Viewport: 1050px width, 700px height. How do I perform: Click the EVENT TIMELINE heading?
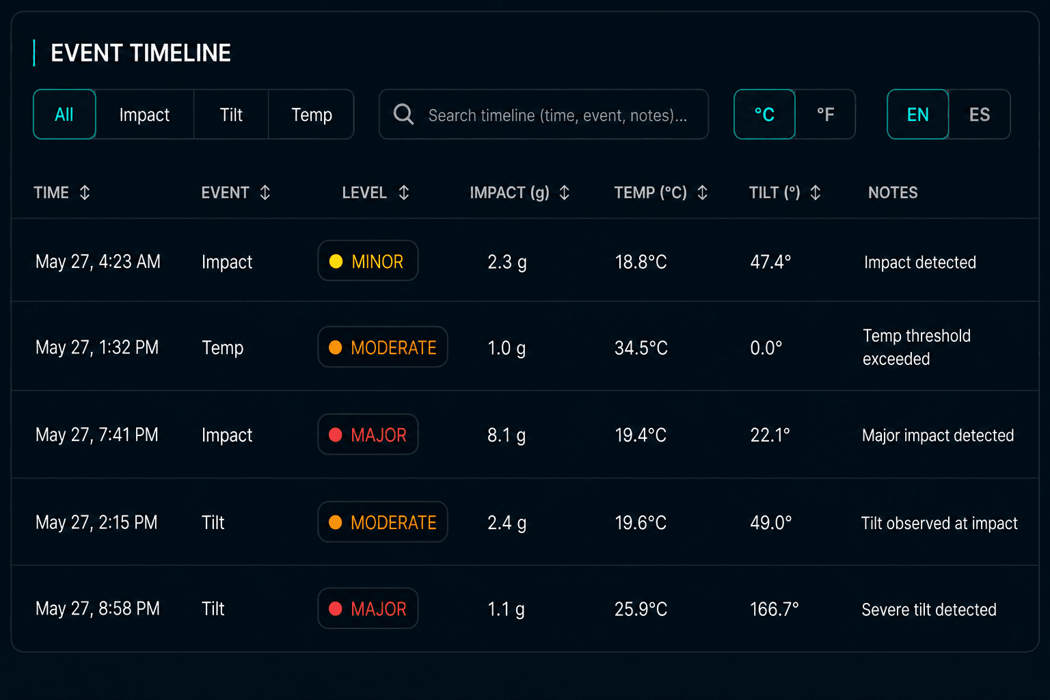(141, 53)
